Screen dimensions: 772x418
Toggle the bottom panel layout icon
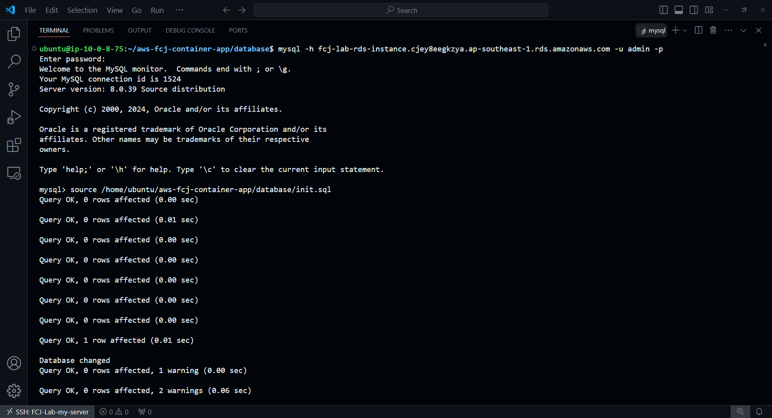click(679, 10)
